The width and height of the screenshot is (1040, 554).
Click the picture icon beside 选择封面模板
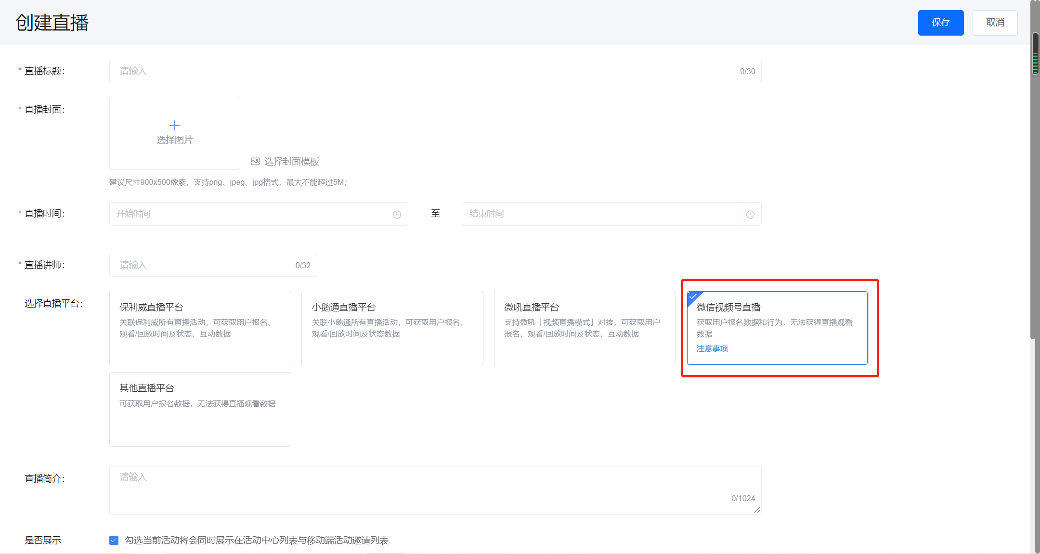255,162
